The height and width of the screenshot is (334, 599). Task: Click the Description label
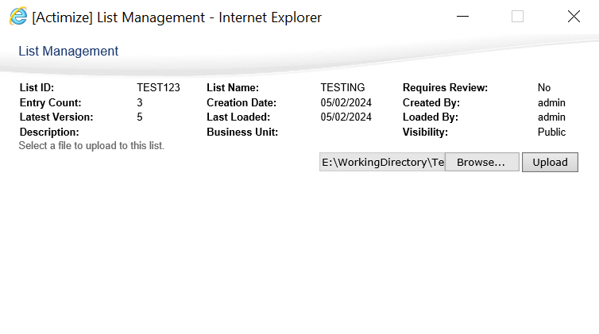[x=49, y=132]
